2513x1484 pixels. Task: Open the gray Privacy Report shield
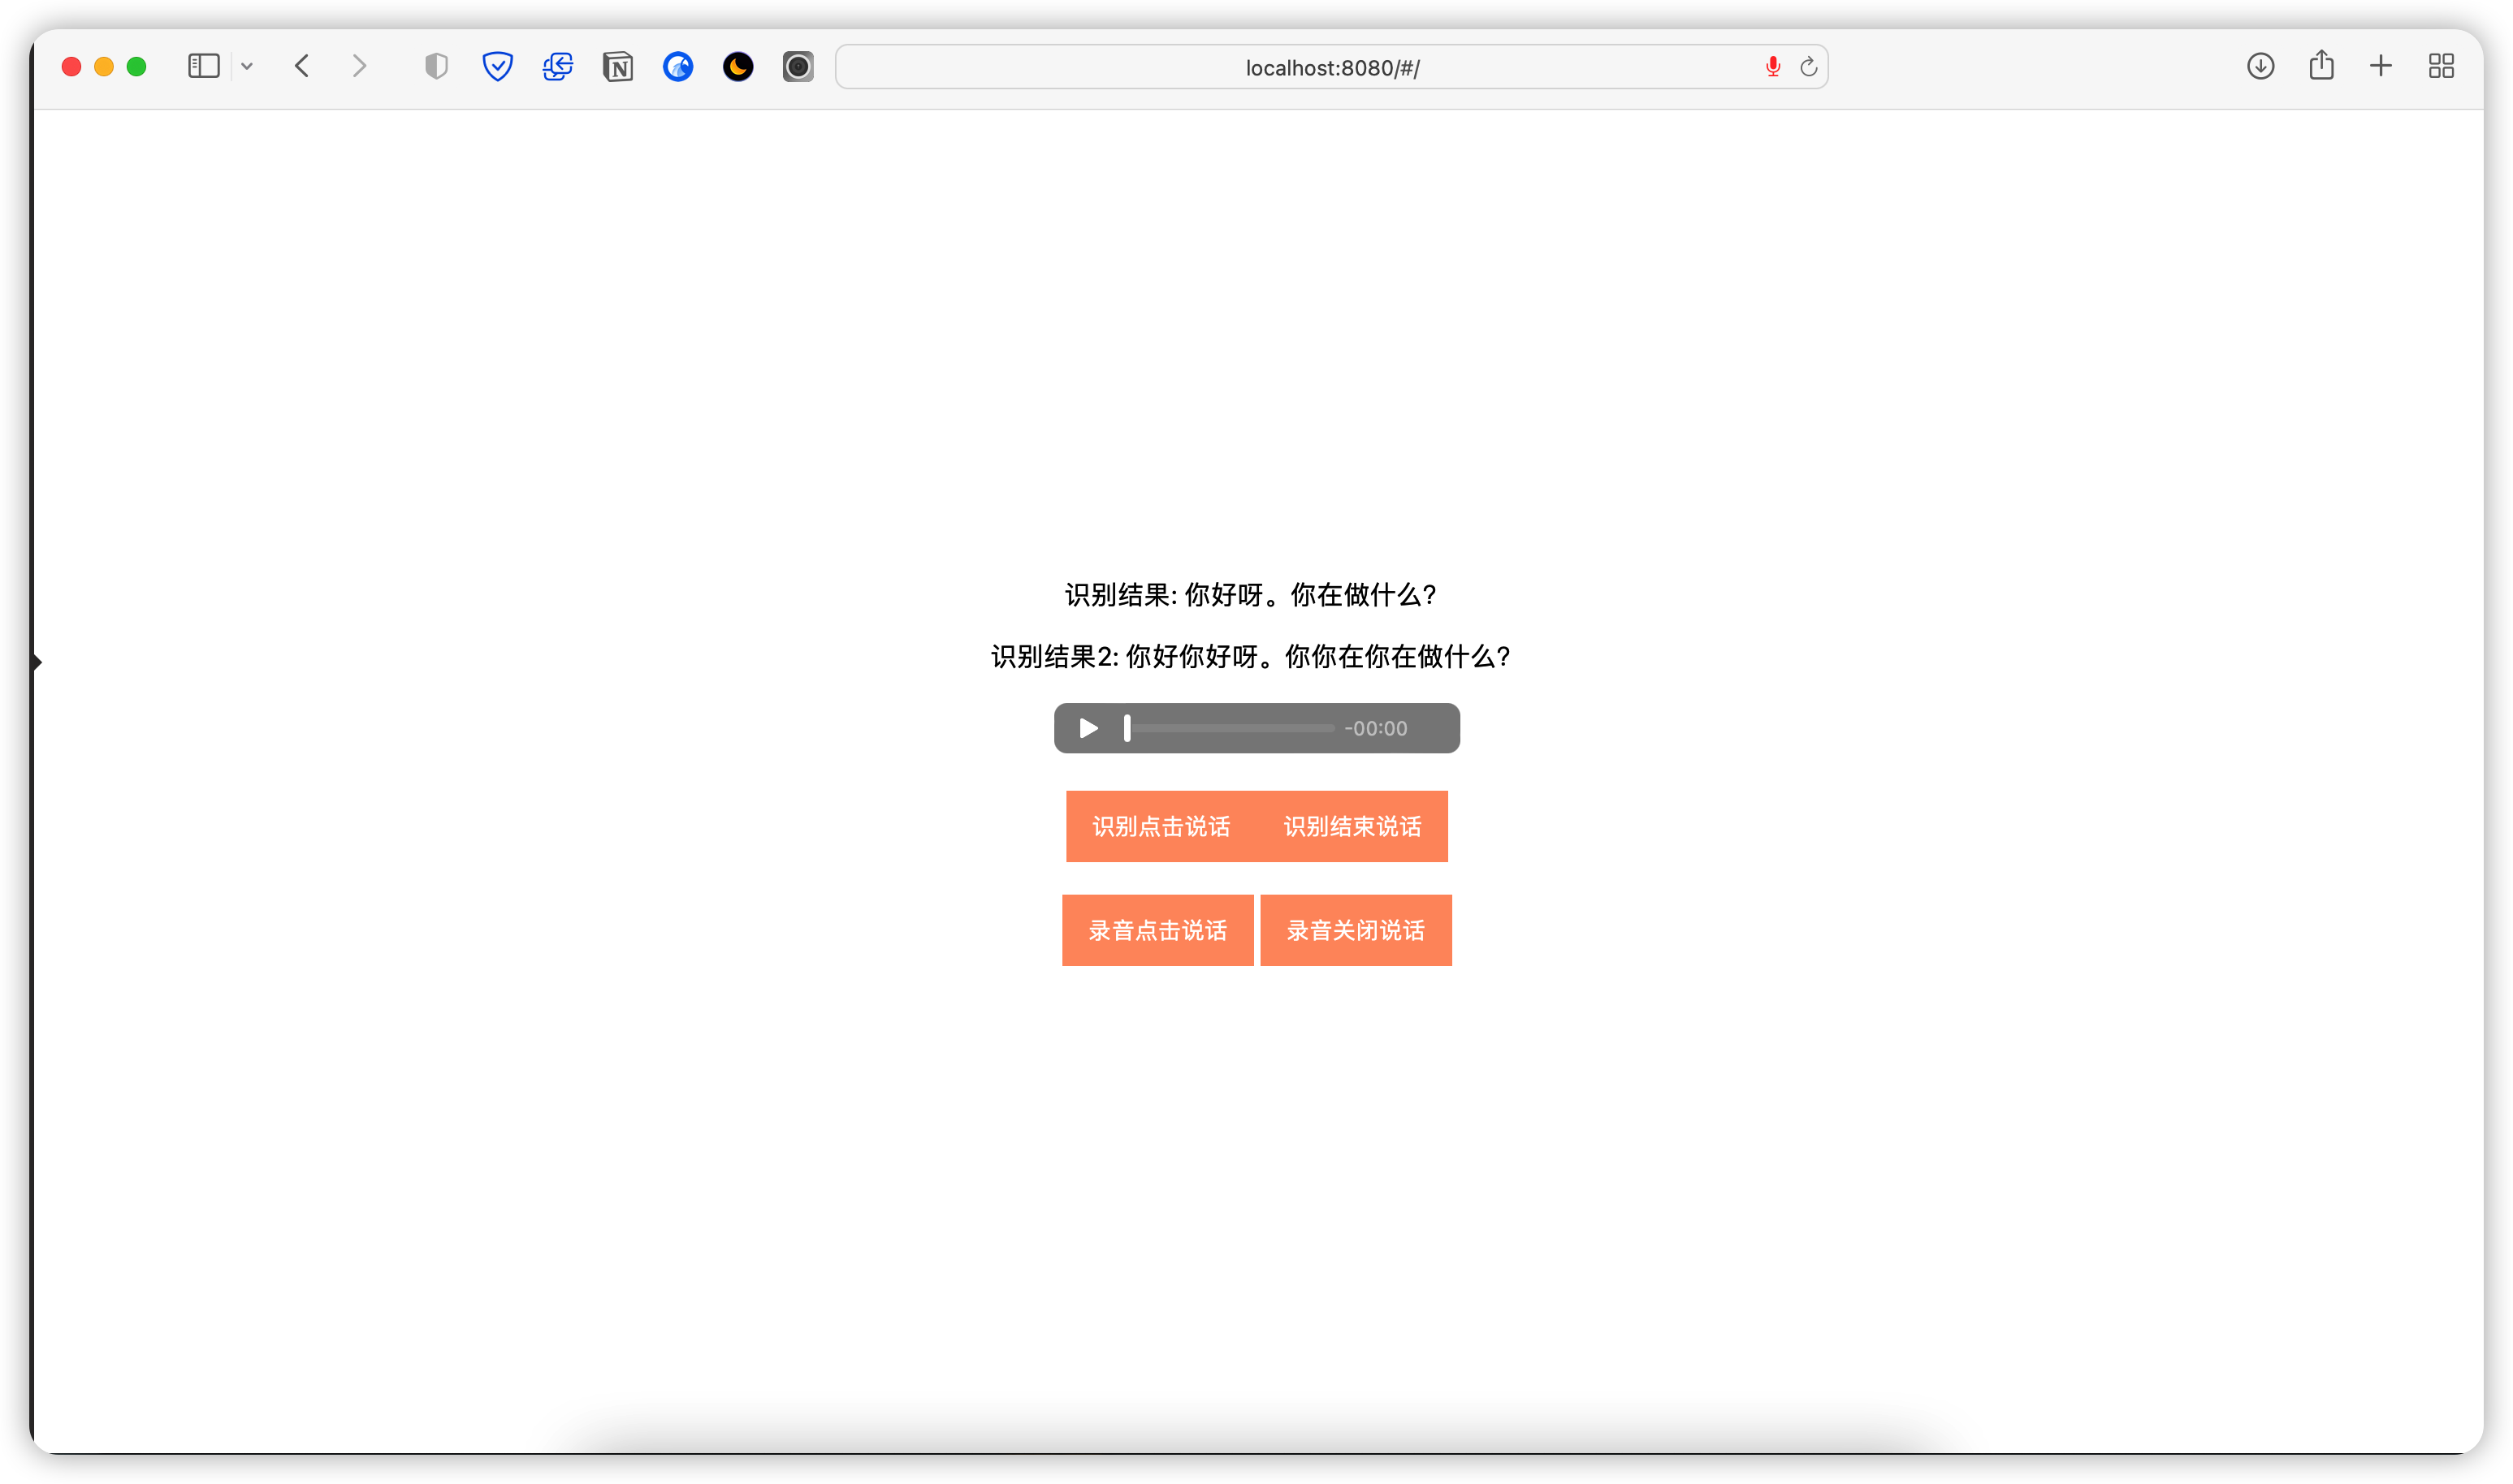coord(436,66)
